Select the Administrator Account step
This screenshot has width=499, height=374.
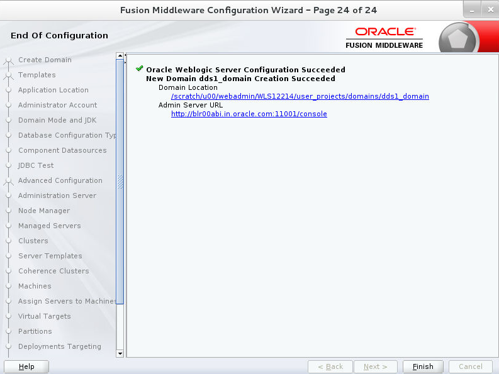point(58,105)
